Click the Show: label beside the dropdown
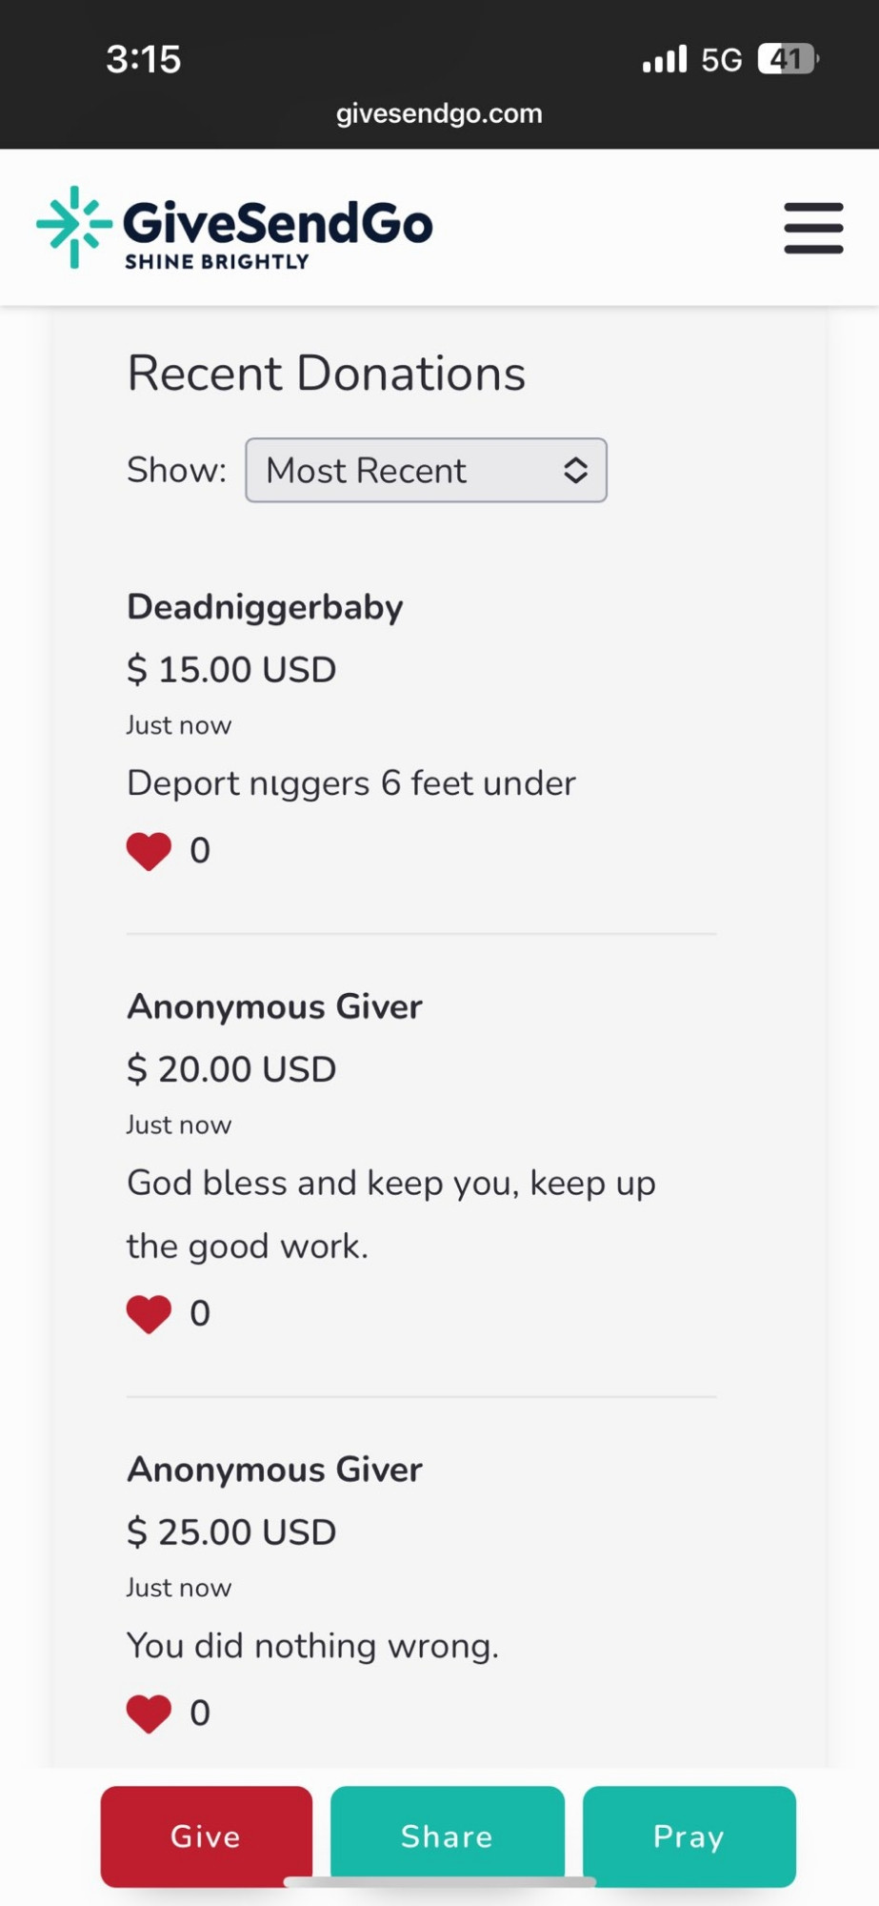The width and height of the screenshot is (879, 1906). click(x=176, y=470)
